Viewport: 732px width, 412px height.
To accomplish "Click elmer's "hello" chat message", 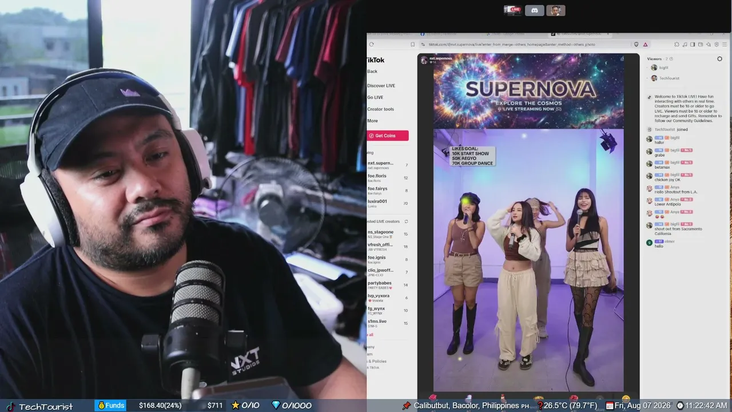I will [659, 246].
